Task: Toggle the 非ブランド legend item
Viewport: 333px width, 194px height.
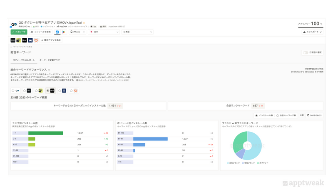Action: (x=263, y=163)
